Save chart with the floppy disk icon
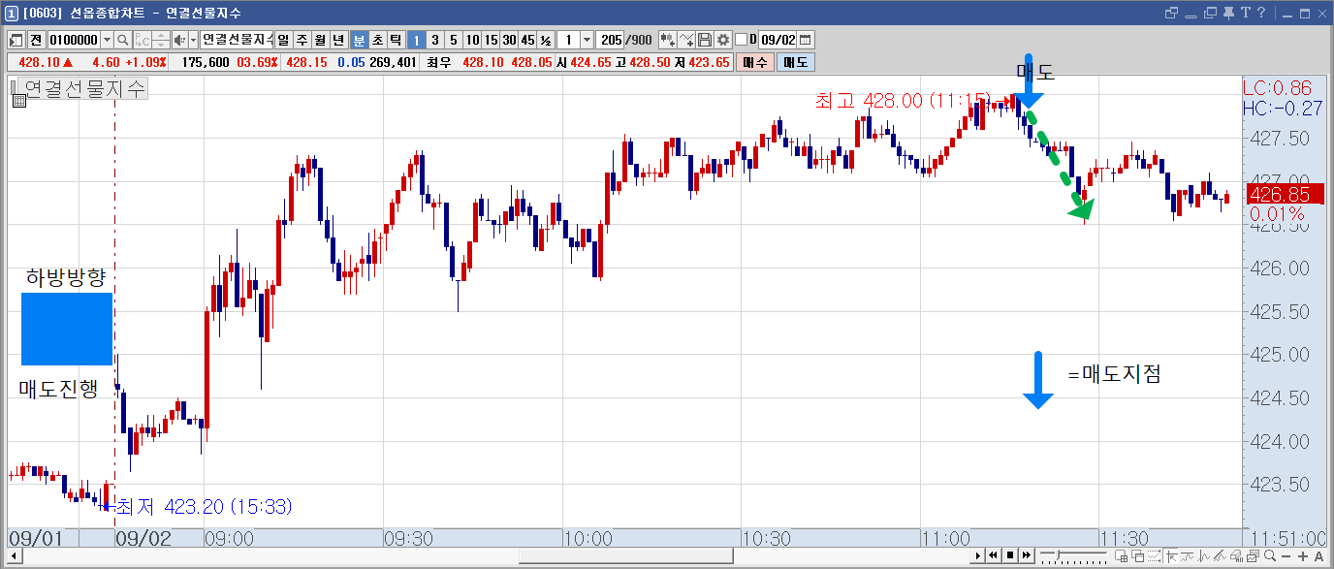Image resolution: width=1334 pixels, height=569 pixels. pyautogui.click(x=705, y=40)
